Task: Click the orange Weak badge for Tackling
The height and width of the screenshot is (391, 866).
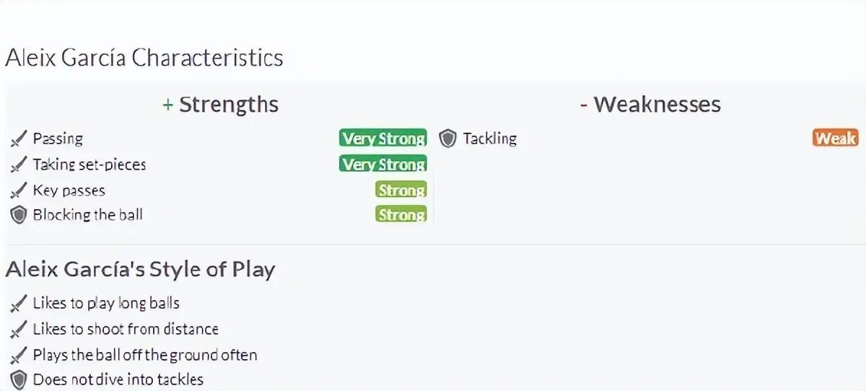Action: click(835, 138)
